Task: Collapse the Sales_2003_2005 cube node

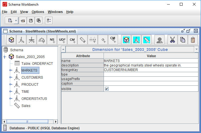Action: [x=5, y=57]
